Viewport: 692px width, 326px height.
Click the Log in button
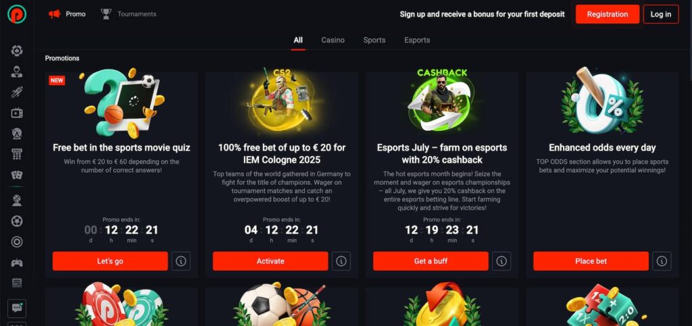(x=661, y=14)
